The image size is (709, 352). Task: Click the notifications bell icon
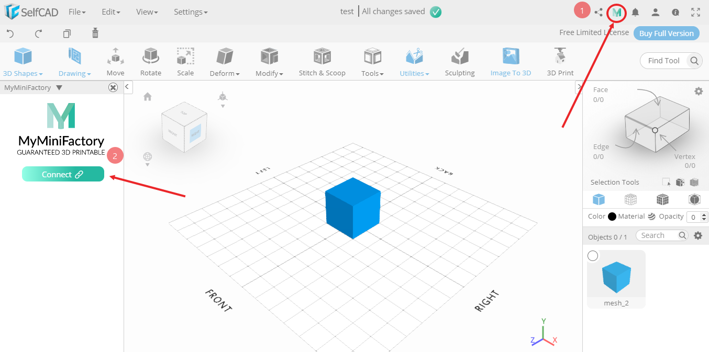tap(635, 12)
